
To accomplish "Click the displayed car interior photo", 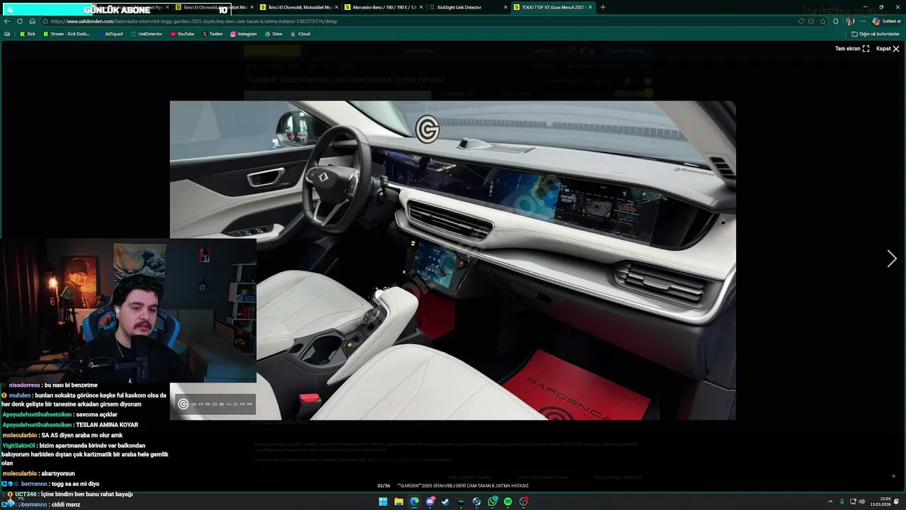I will [x=453, y=260].
